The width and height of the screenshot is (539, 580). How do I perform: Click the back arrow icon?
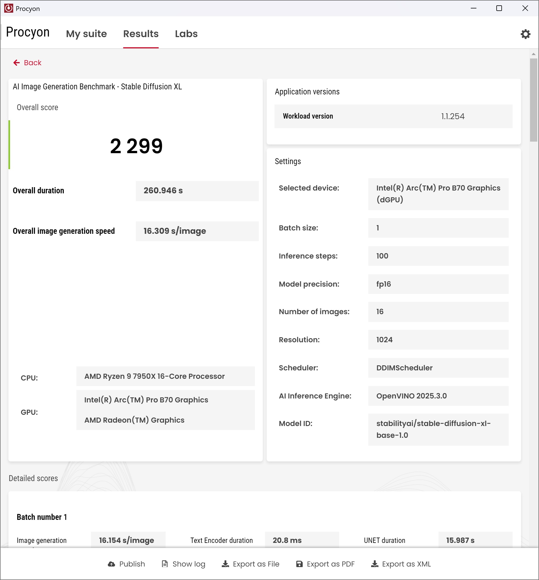17,63
